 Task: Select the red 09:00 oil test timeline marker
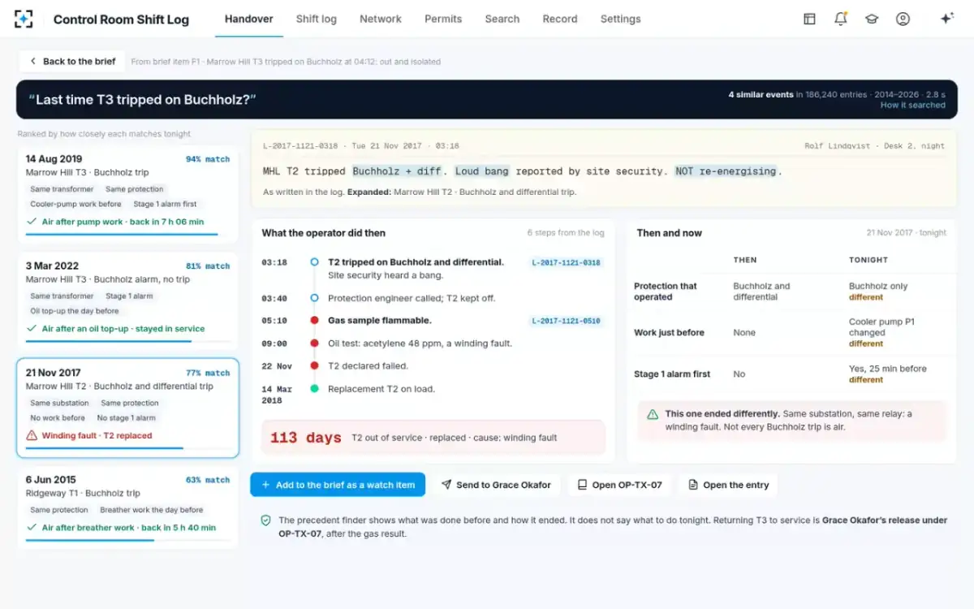tap(314, 343)
